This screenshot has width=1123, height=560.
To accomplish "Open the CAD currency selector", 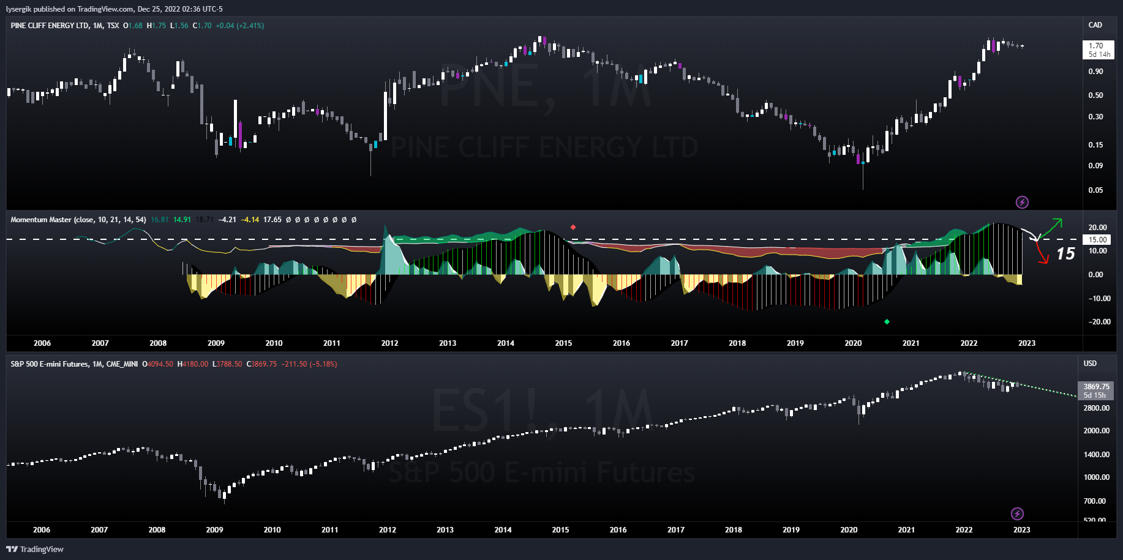I will [x=1095, y=25].
